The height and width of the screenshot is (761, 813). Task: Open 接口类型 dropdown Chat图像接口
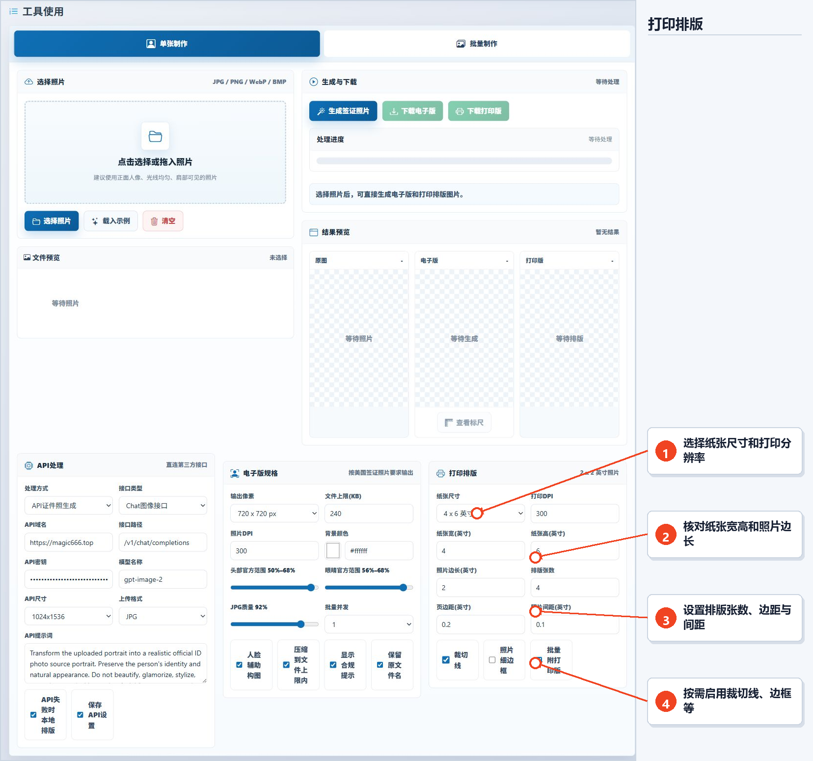(x=163, y=506)
